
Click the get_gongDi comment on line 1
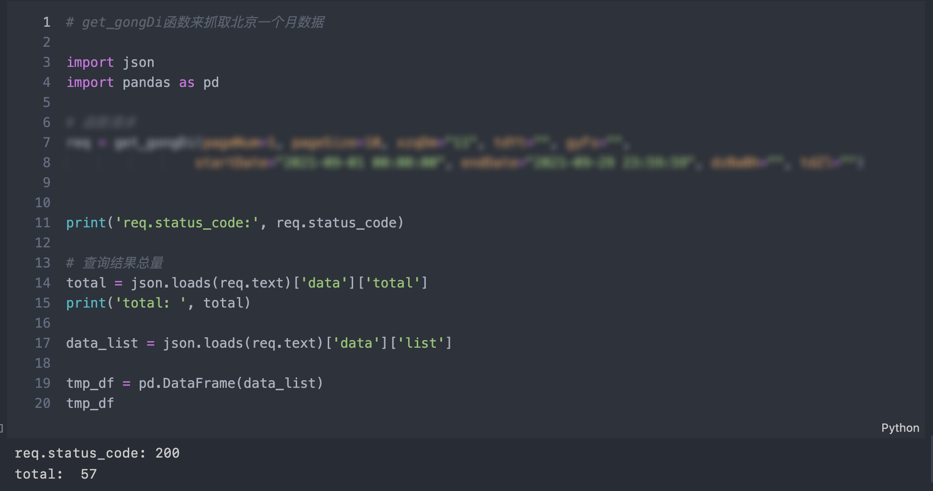coord(195,22)
